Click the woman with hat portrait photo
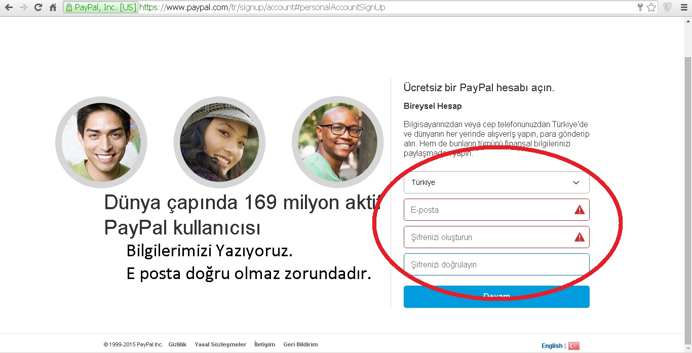Image resolution: width=692 pixels, height=353 pixels. 219,142
